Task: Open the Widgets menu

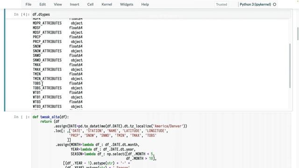Action: (x=127, y=4)
